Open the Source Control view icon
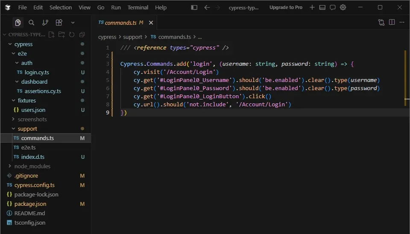Screen dimensions: 410x234 [45, 23]
